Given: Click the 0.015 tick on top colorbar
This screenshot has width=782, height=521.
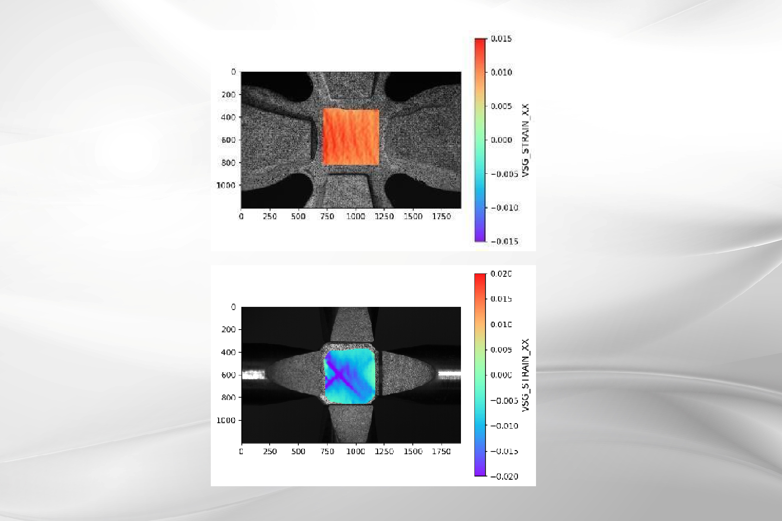Looking at the screenshot, I should coord(501,38).
